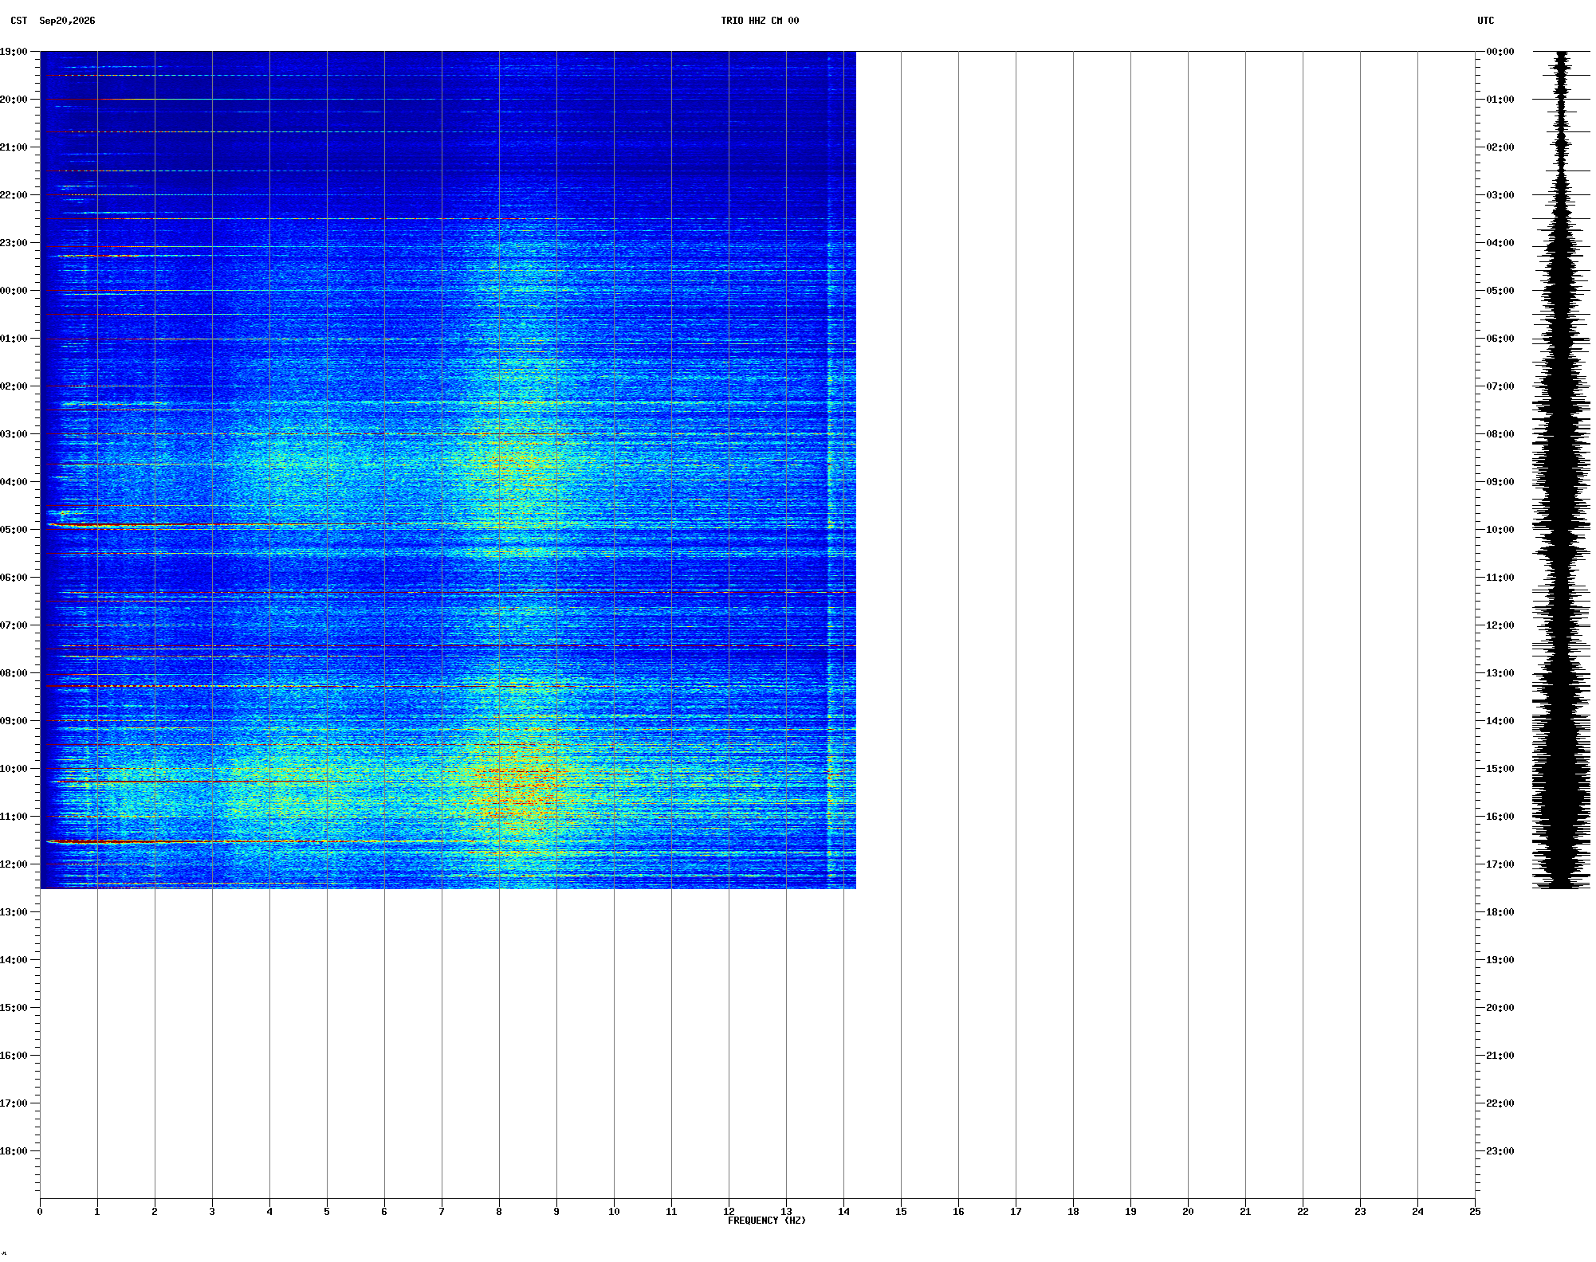Viewport: 1596px width, 1262px height.
Task: Select the 23:00 UTC time marker
Action: tap(1500, 1151)
